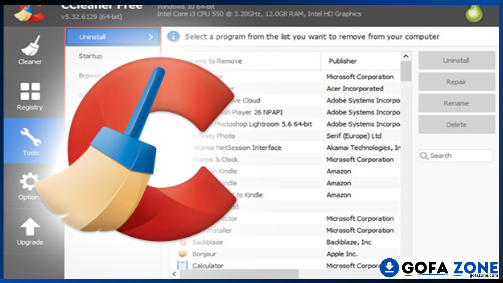This screenshot has height=283, width=503.
Task: Click the chevron arrow on Uninstall tab
Action: coord(151,37)
